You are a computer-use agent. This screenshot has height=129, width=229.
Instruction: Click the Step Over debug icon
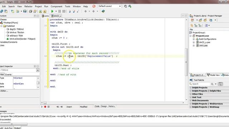coord(74,11)
